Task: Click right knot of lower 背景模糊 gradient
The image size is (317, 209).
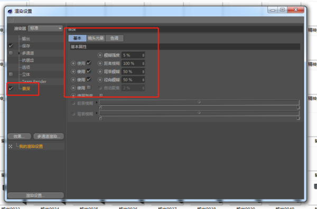Action: tap(298, 118)
